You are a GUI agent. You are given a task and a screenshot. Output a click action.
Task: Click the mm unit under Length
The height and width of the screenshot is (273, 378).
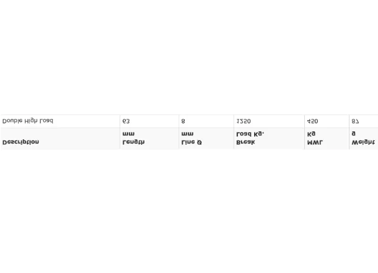(128, 134)
